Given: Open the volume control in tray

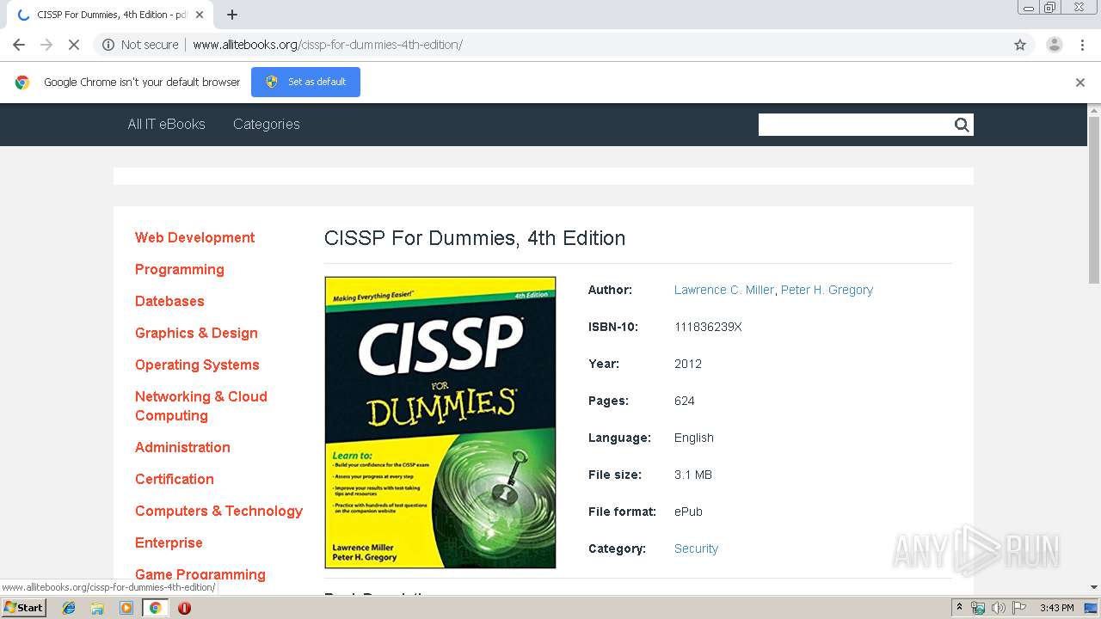Looking at the screenshot, I should (999, 608).
